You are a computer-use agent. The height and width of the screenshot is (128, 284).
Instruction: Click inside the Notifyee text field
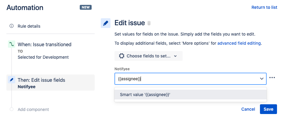186,79
